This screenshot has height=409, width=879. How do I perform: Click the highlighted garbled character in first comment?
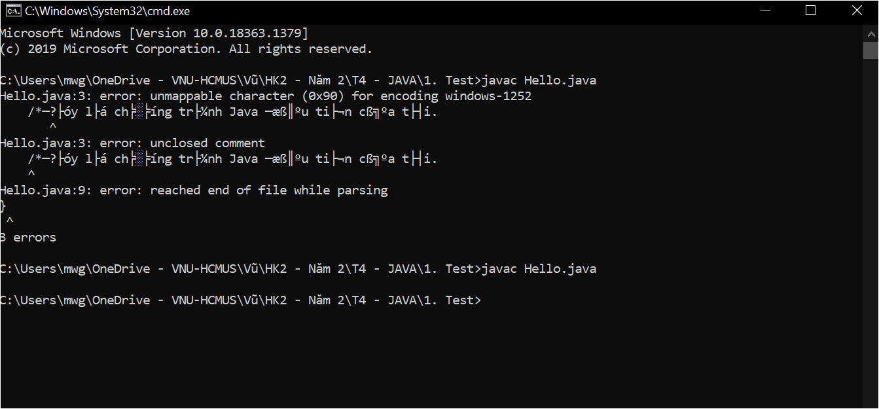[137, 112]
